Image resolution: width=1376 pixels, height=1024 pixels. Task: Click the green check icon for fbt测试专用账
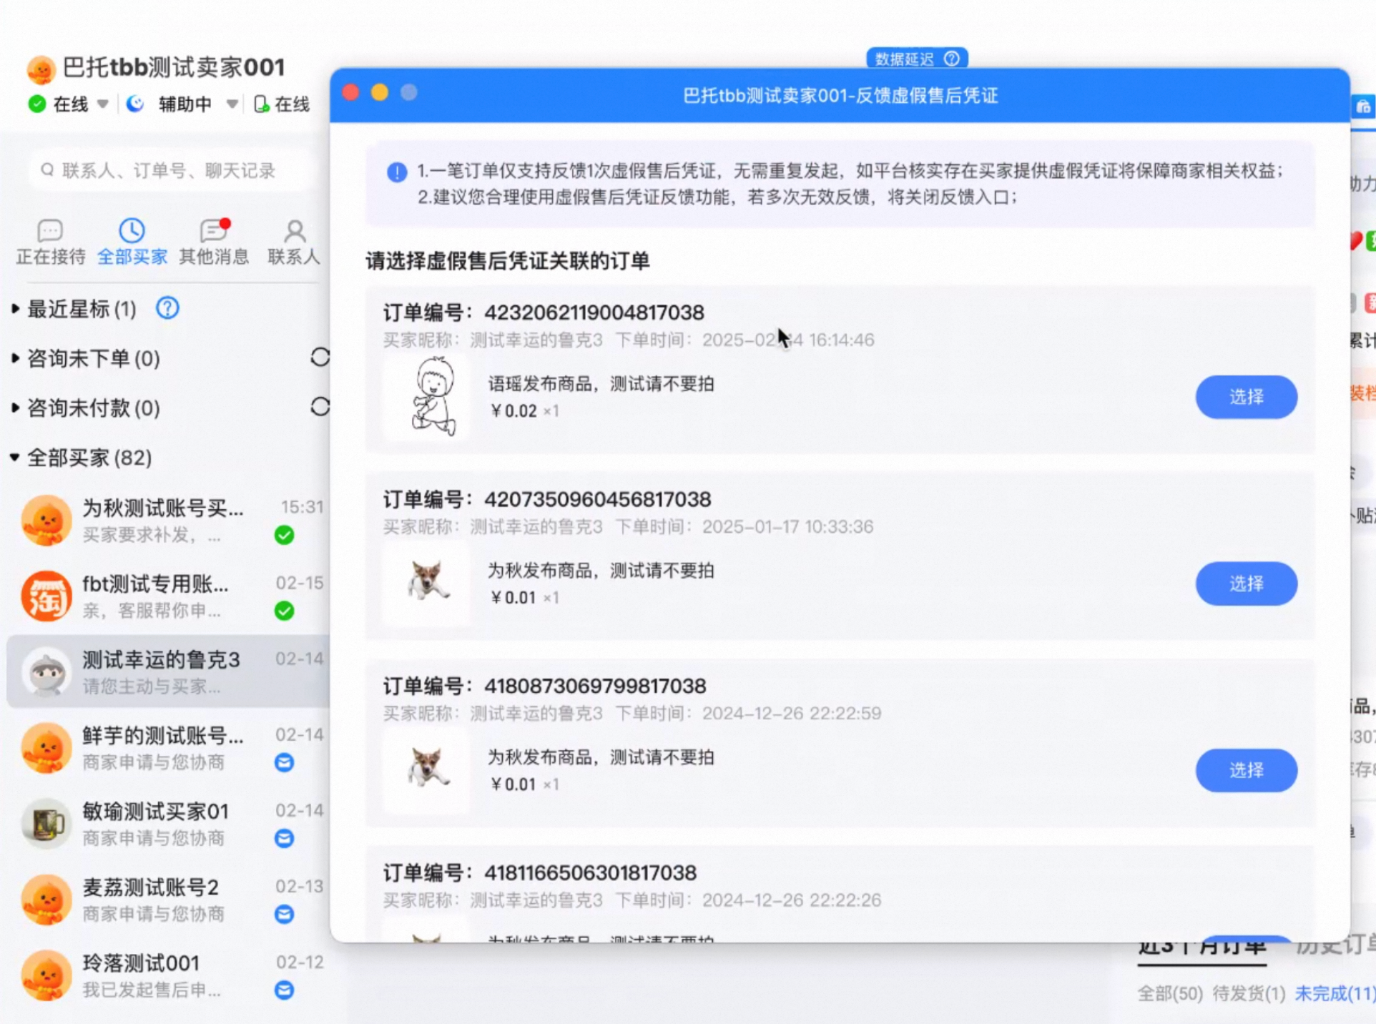click(x=284, y=611)
